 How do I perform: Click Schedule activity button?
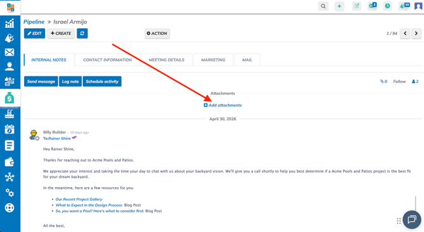tap(103, 82)
